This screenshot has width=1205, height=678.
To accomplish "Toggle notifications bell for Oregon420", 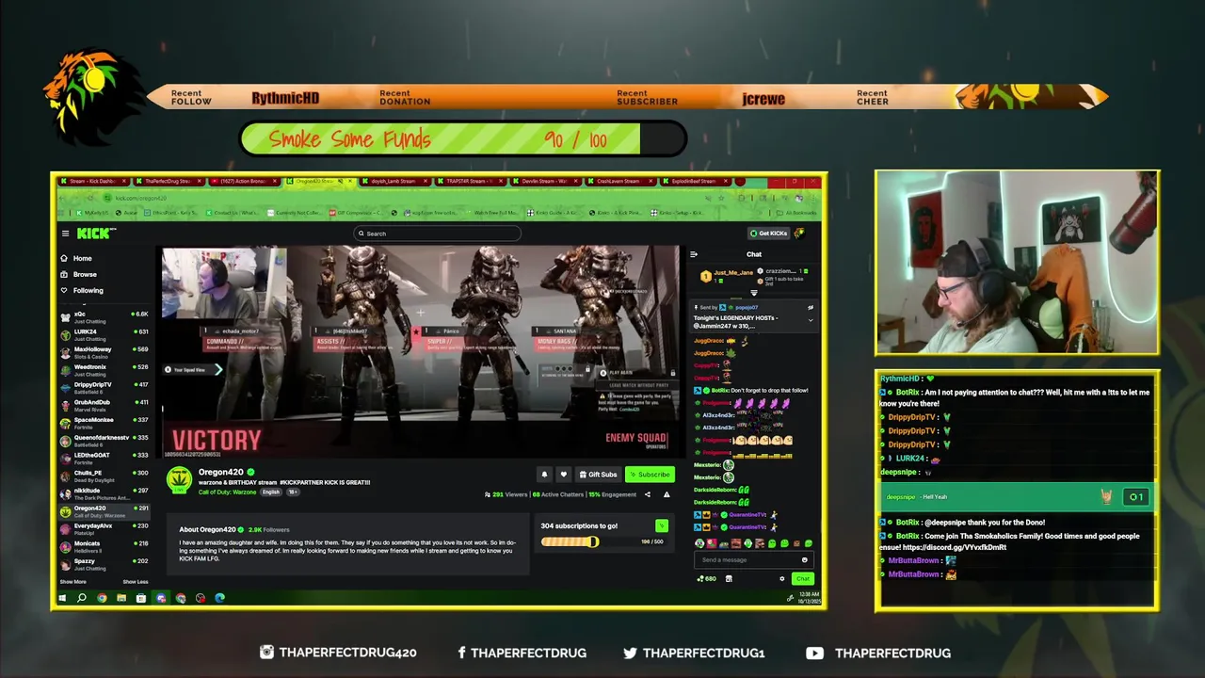I will (x=544, y=475).
